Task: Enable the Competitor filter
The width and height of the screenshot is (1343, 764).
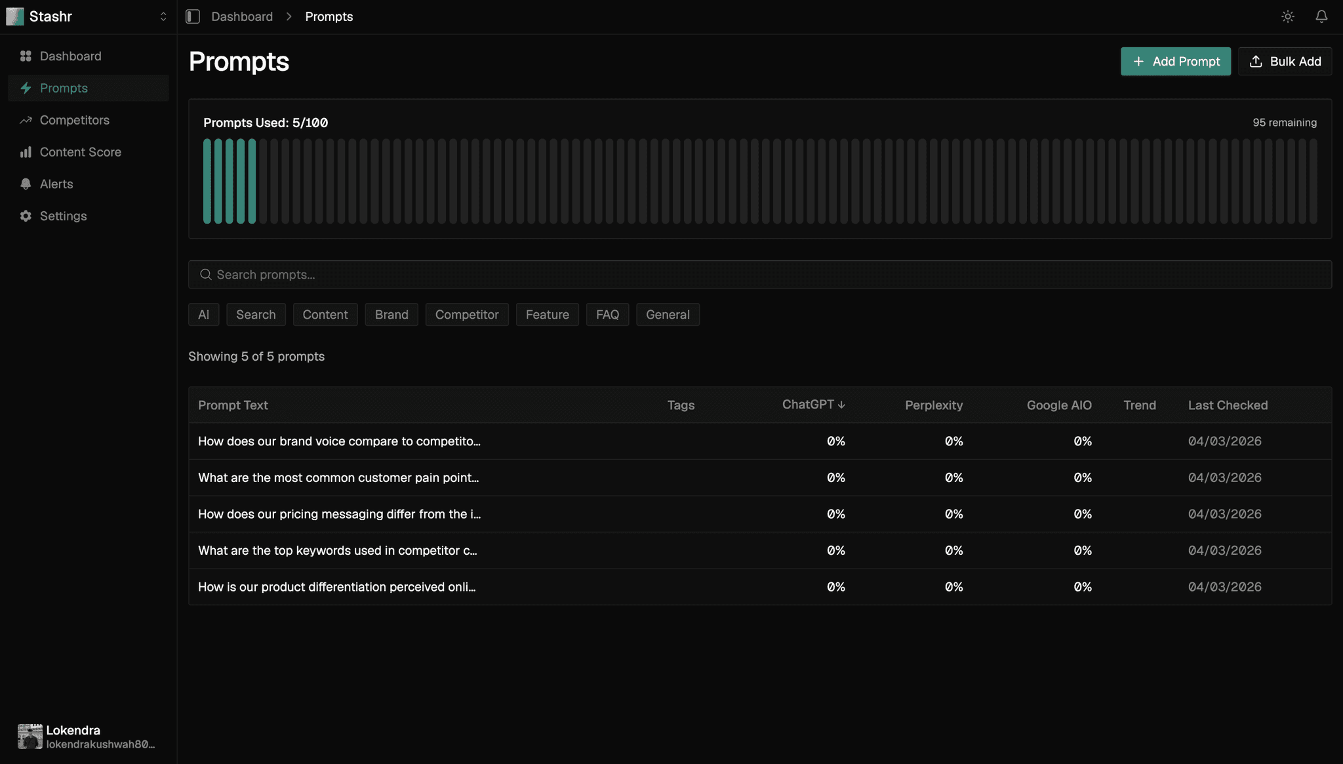Action: click(467, 314)
